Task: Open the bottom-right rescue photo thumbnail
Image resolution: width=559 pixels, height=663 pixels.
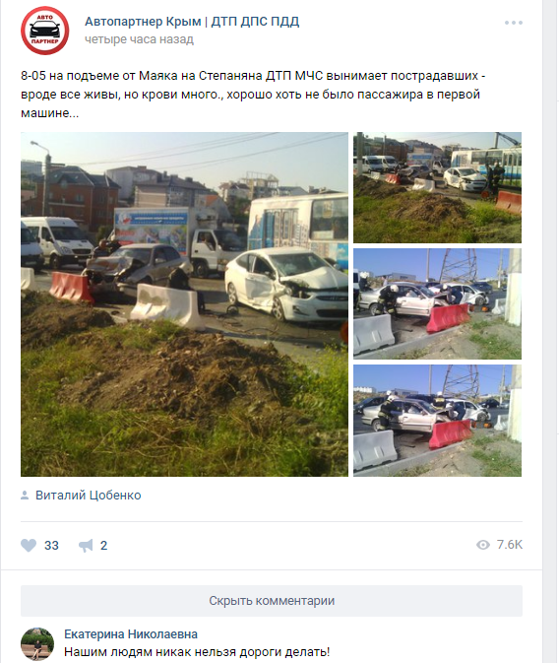Action: point(437,421)
